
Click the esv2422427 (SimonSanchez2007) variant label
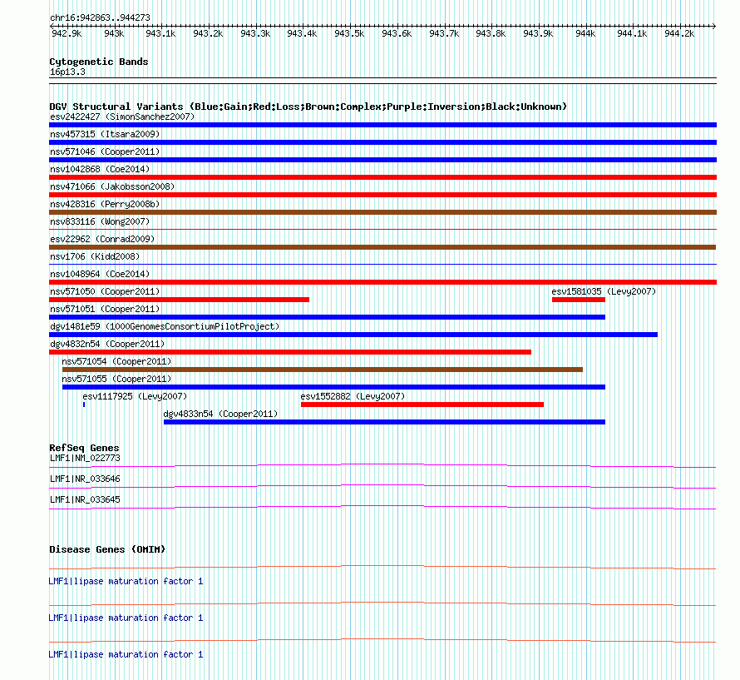pyautogui.click(x=122, y=117)
